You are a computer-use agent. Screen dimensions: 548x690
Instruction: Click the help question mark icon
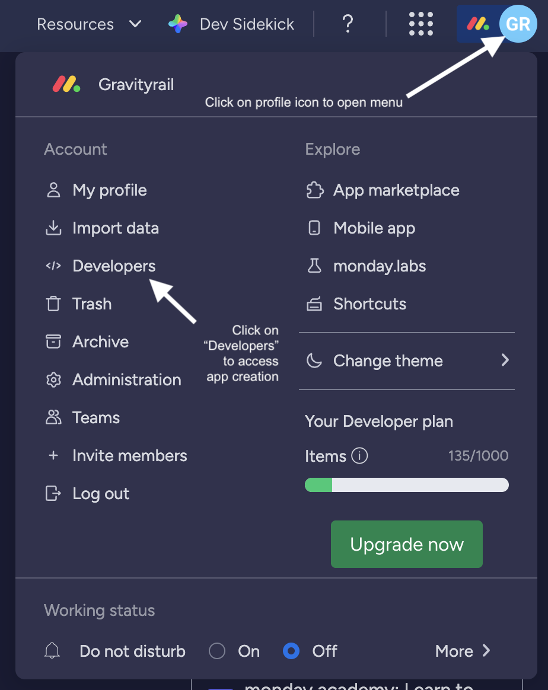(348, 24)
